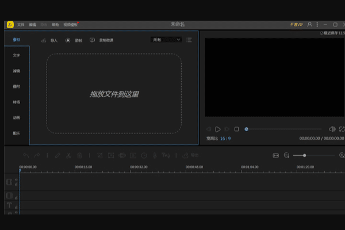This screenshot has width=345, height=230.
Task: Open the 所有 filter dropdown
Action: coord(166,40)
